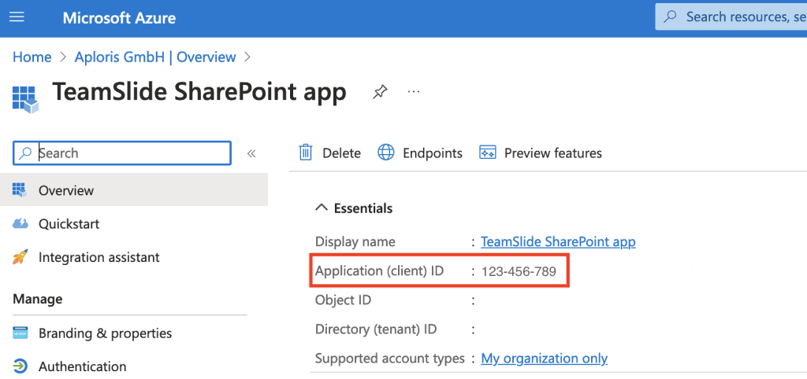Select Overview in the sidebar
This screenshot has width=807, height=379.
coord(134,190)
